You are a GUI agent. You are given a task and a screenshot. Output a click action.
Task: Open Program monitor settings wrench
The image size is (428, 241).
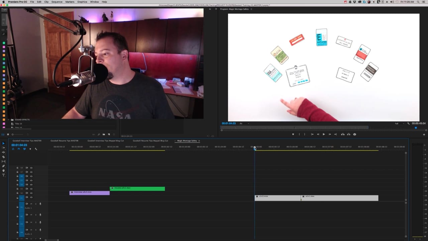click(x=408, y=124)
